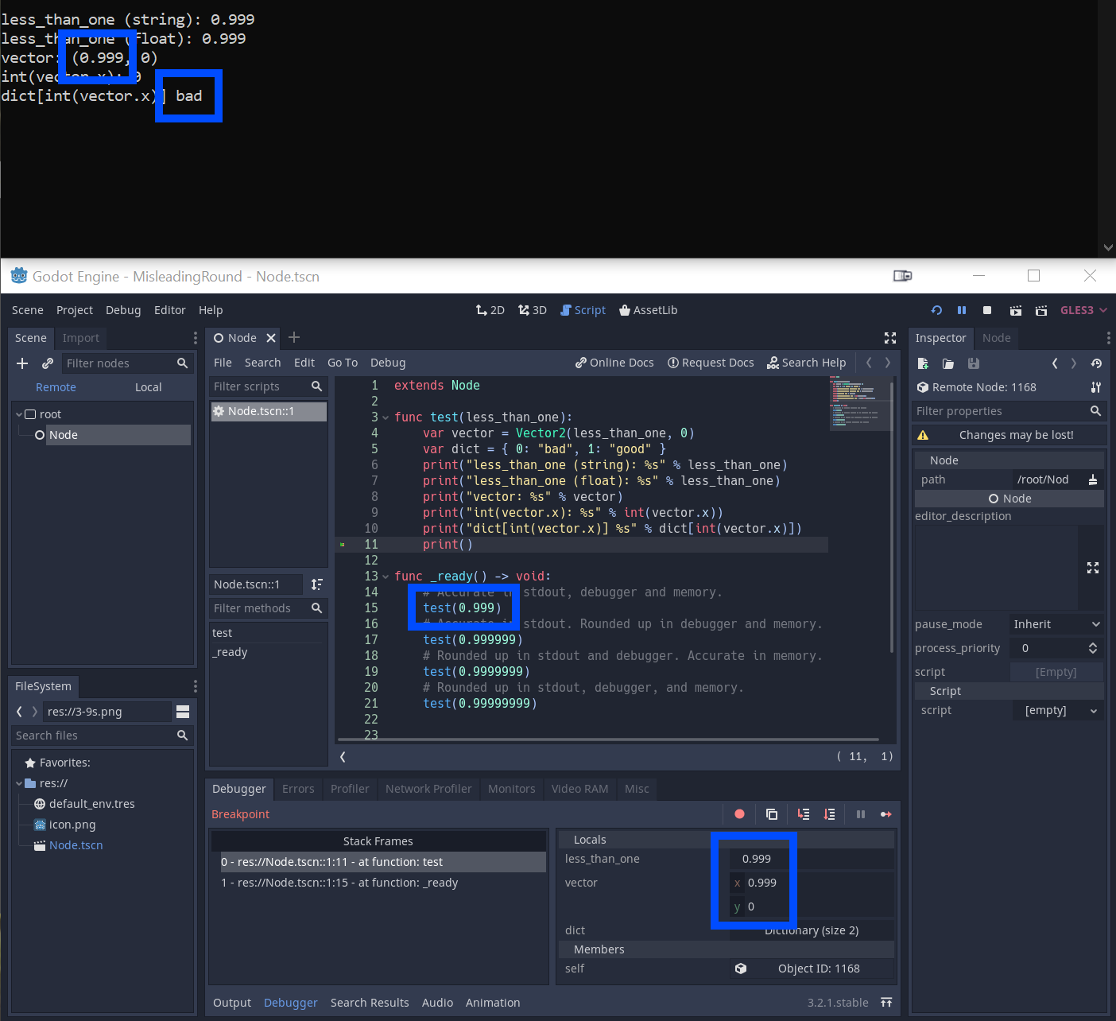
Task: Switch to Local view in the Scene panel
Action: (148, 387)
